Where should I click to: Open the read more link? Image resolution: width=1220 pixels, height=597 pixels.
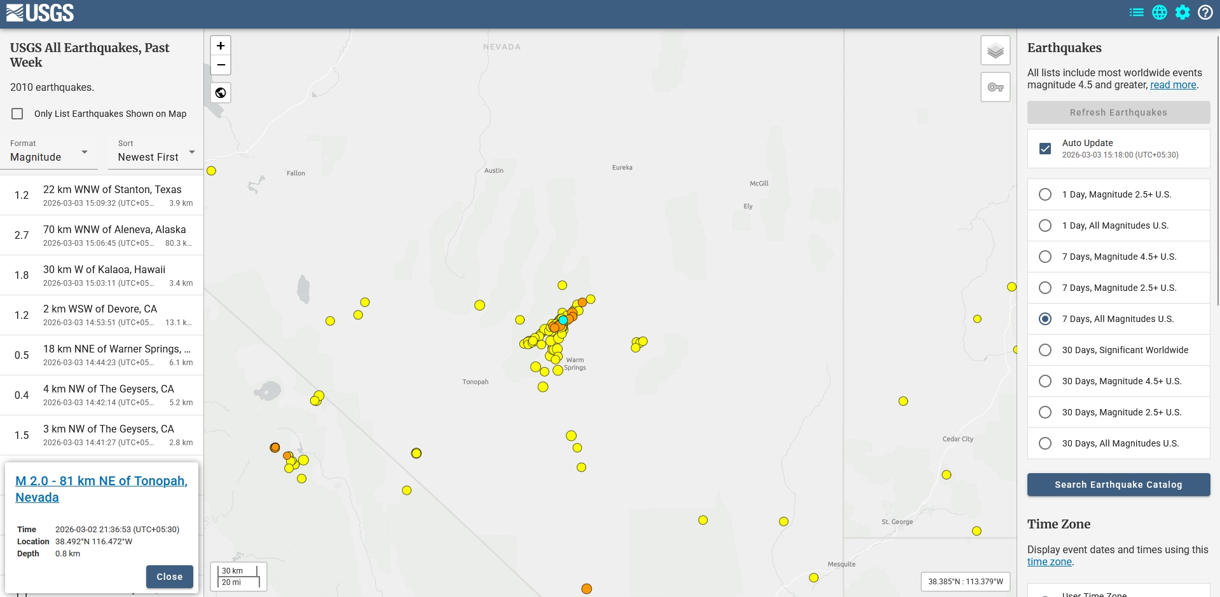(1173, 85)
